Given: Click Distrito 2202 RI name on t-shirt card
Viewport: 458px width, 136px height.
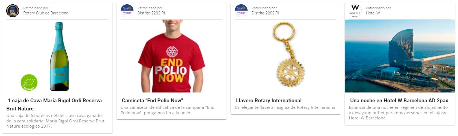Looking at the screenshot, I should 151,13.
